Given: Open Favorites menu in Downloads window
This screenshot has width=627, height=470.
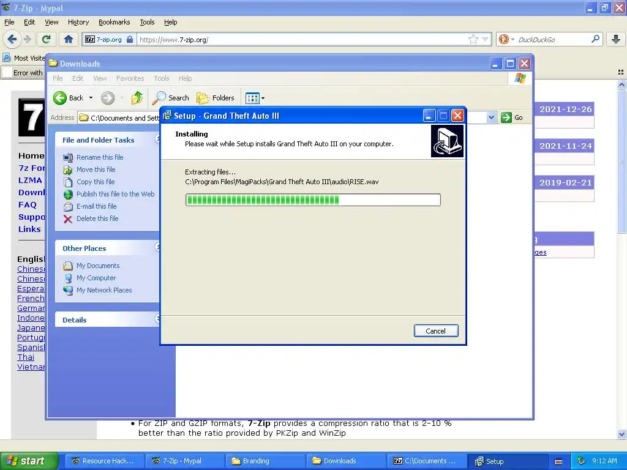Looking at the screenshot, I should 130,78.
